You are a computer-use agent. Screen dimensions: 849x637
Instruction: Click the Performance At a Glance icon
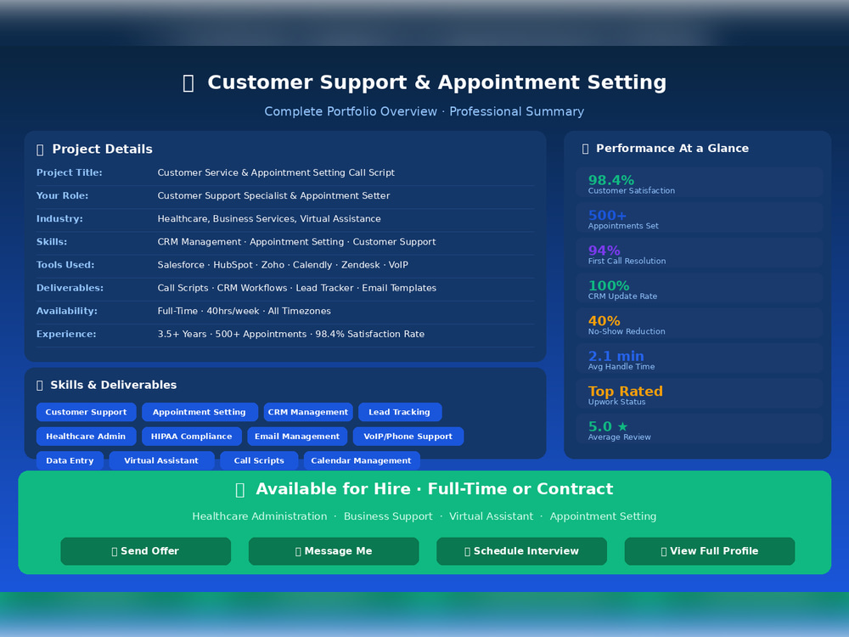(x=585, y=149)
